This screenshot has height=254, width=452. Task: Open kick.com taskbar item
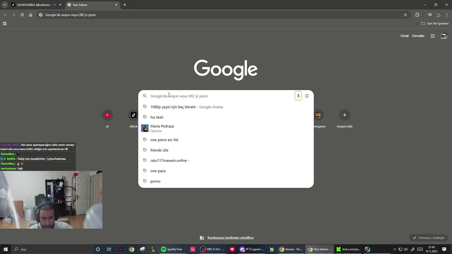349,249
